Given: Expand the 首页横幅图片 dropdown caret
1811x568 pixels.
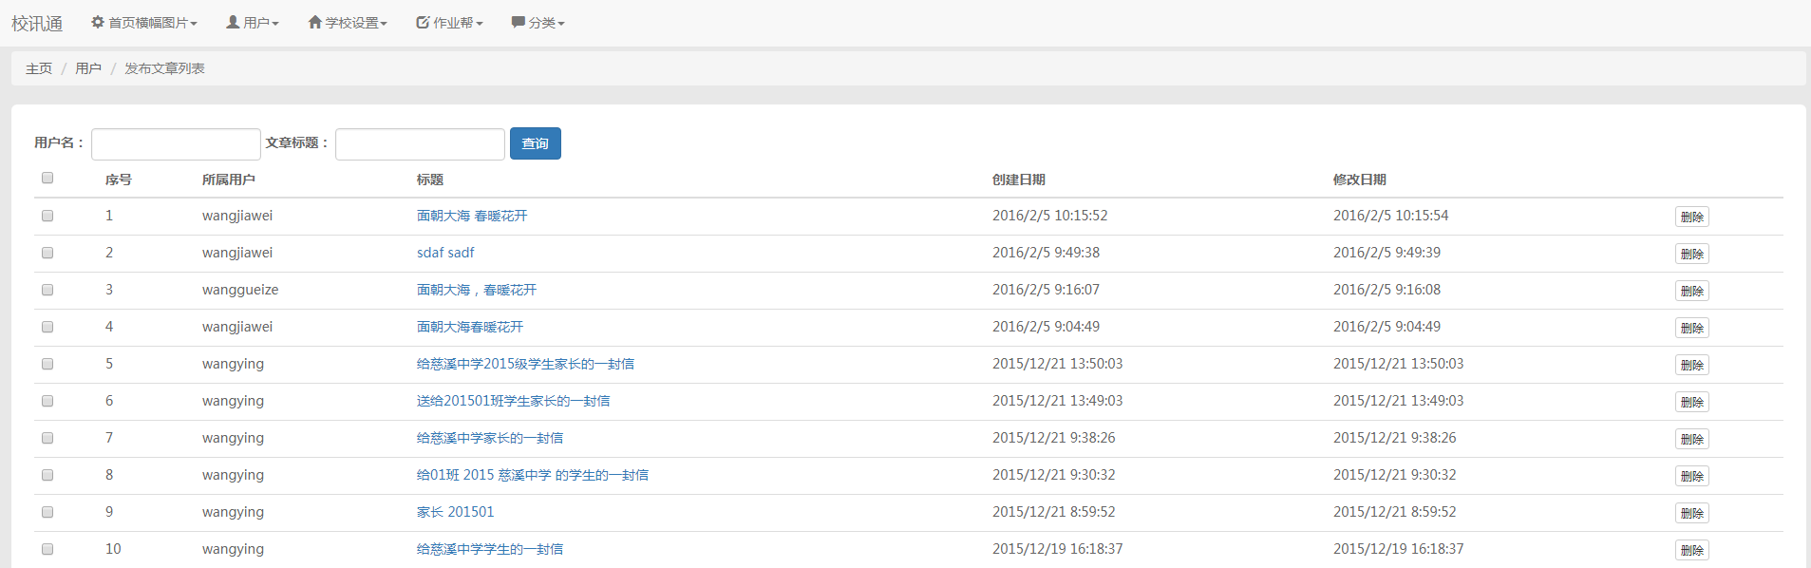Looking at the screenshot, I should [x=194, y=24].
